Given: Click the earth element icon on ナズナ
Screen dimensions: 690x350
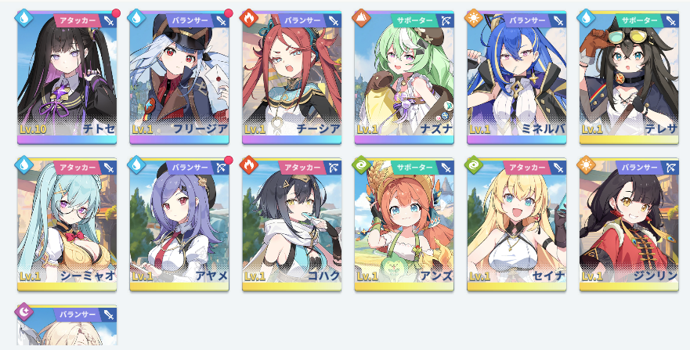Looking at the screenshot, I should tap(362, 18).
